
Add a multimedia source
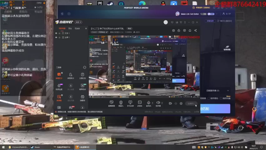click(140, 103)
